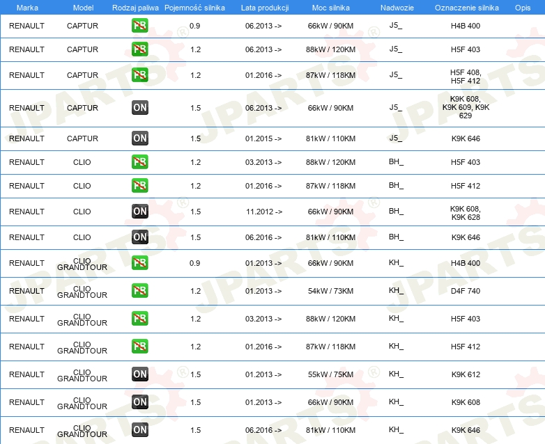Image resolution: width=545 pixels, height=444 pixels.
Task: Select production date 01.2015 ->
Action: pyautogui.click(x=263, y=138)
